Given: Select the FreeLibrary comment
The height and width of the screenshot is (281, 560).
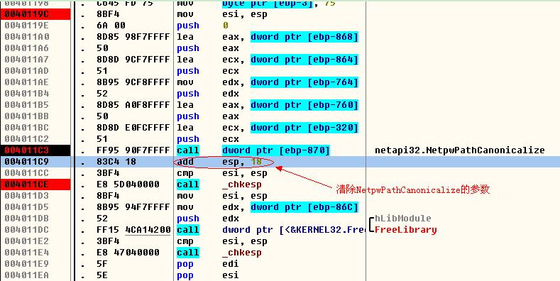Looking at the screenshot, I should pos(406,230).
